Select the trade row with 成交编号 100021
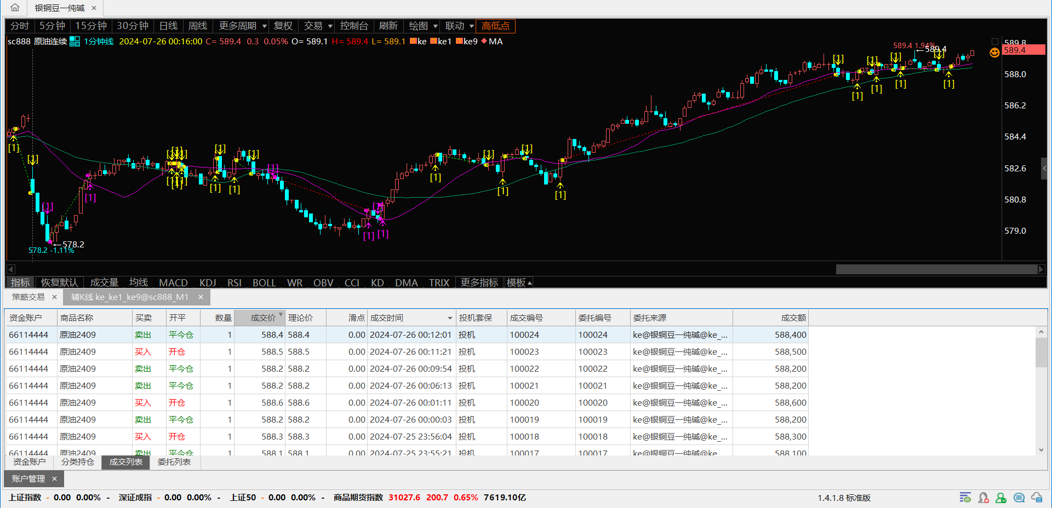Viewport: 1052px width, 508px height. coord(407,385)
